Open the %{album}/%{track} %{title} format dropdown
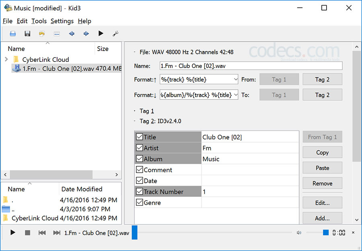 [x=235, y=95]
